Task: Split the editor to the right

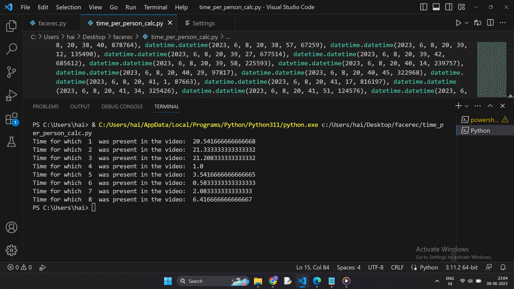Action: coord(490,23)
